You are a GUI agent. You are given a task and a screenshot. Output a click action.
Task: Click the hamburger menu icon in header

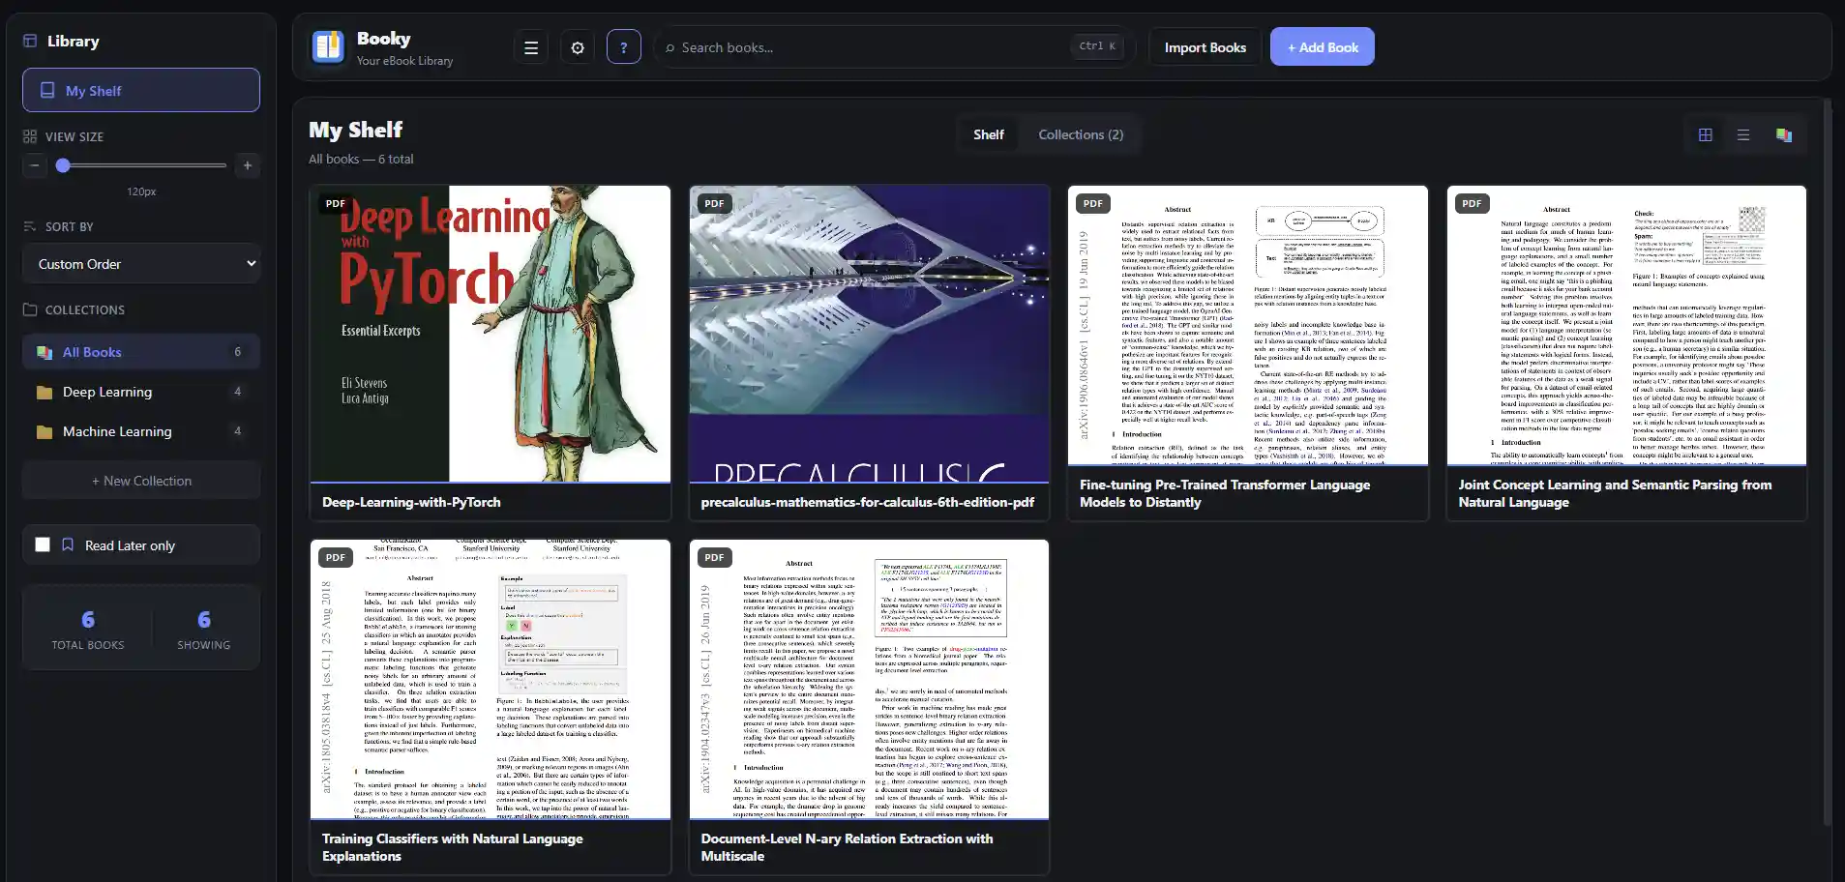(531, 47)
